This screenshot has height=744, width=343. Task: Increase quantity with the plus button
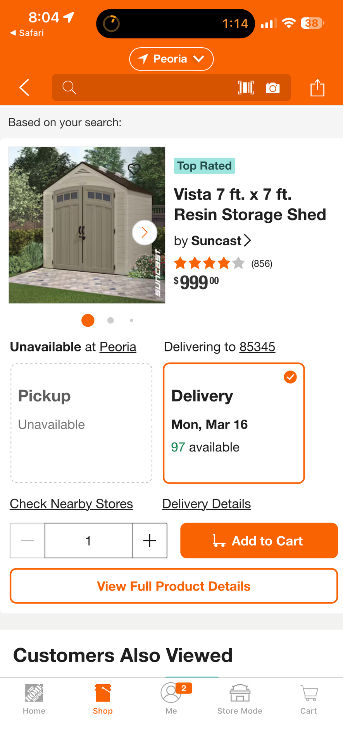pyautogui.click(x=150, y=541)
